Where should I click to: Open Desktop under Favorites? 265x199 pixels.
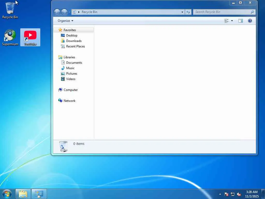(x=72, y=35)
